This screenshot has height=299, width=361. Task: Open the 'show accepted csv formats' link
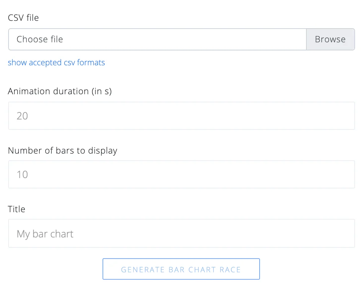point(56,62)
